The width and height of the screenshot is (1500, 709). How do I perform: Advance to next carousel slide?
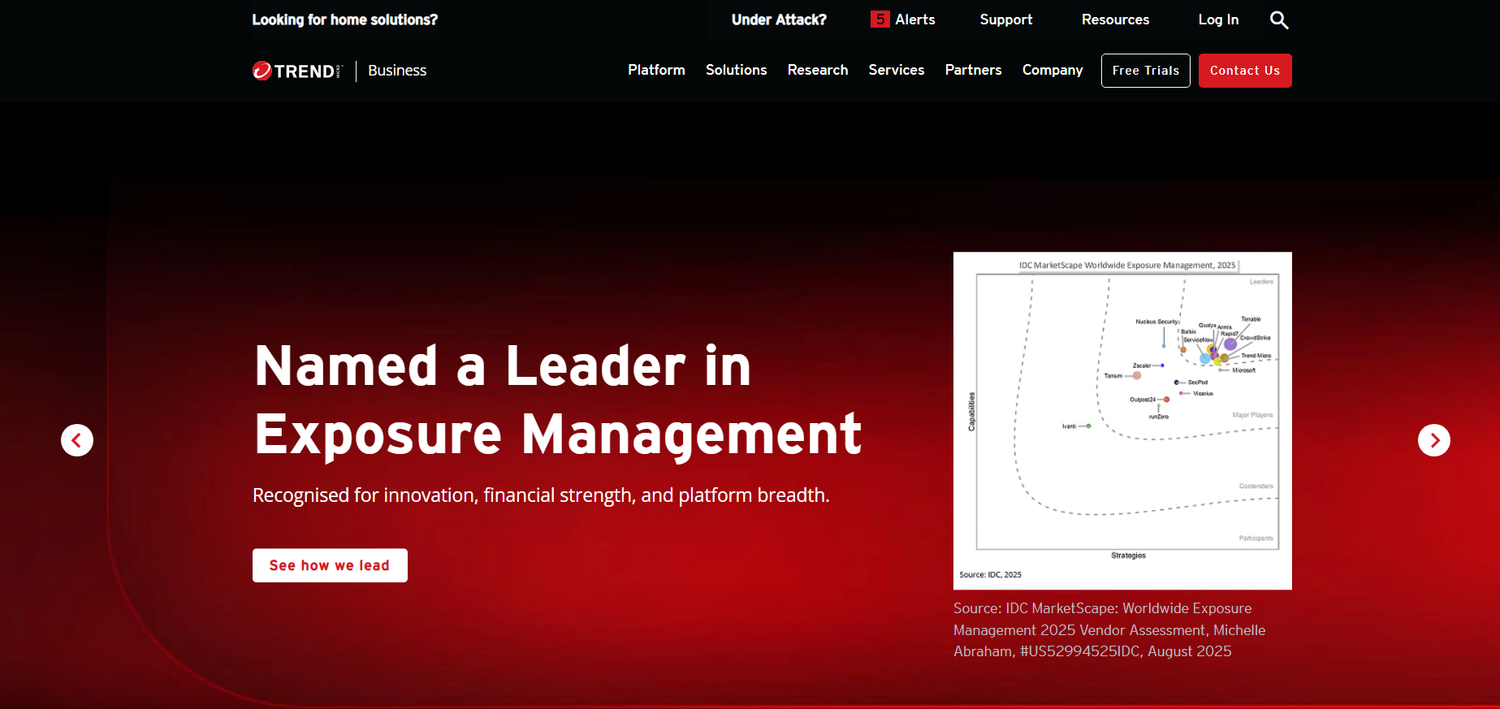[x=1434, y=440]
